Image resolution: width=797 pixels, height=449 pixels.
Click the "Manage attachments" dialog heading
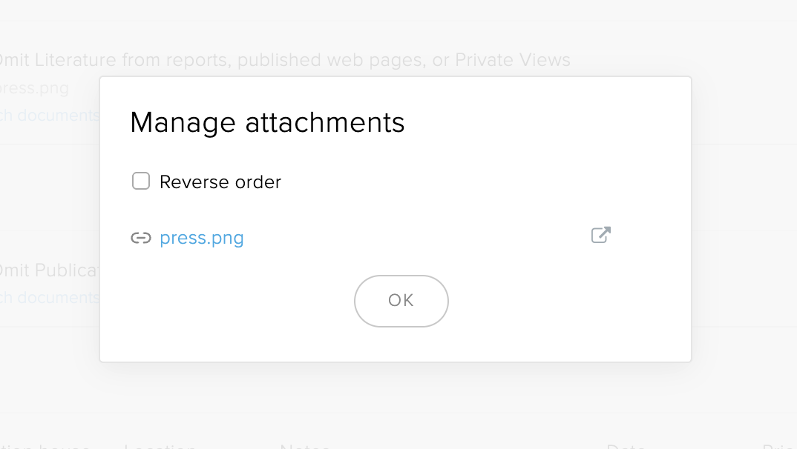click(267, 123)
